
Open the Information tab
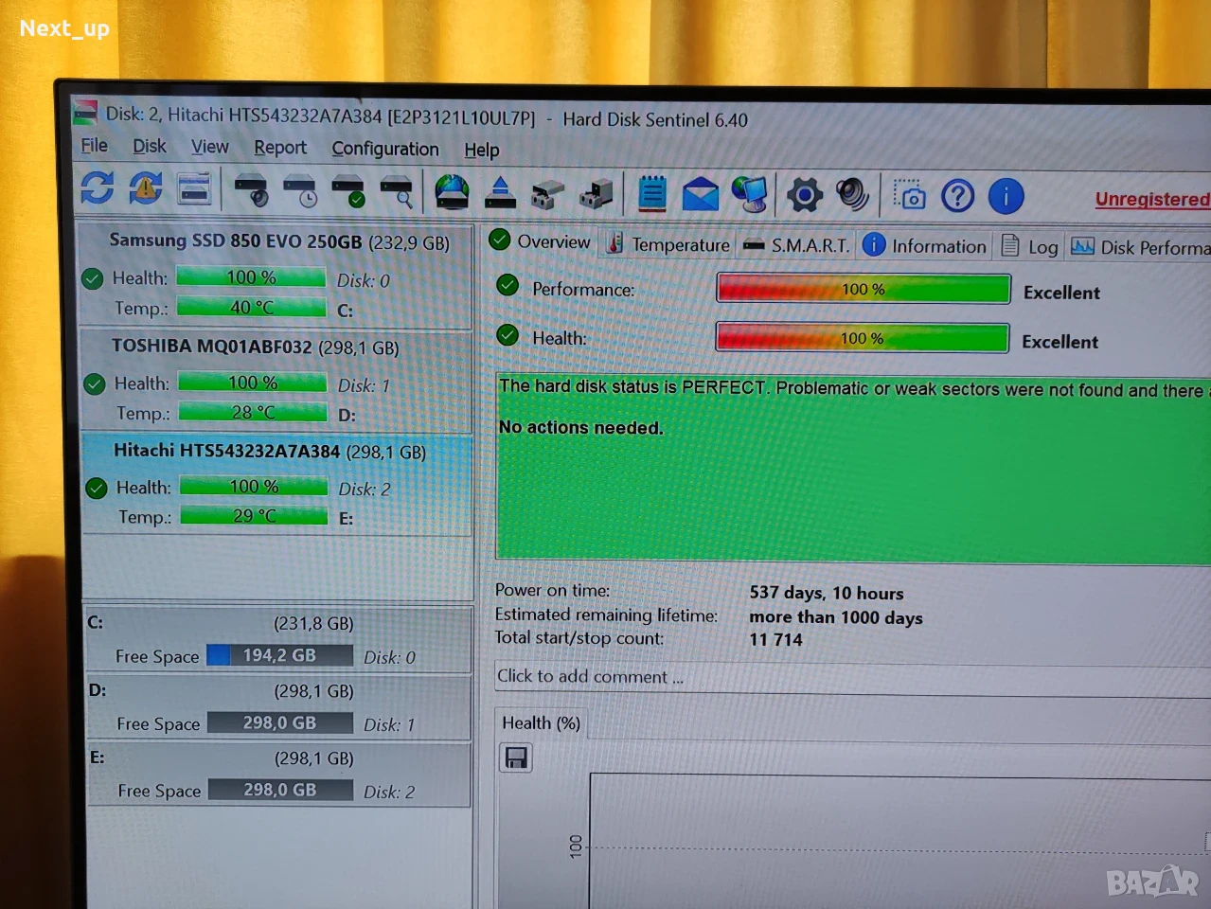pos(925,246)
